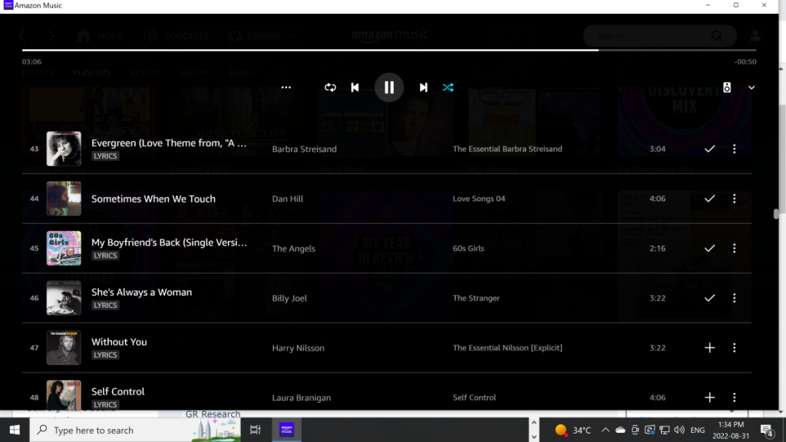Open more options for My Boyfriend's Back

[735, 248]
